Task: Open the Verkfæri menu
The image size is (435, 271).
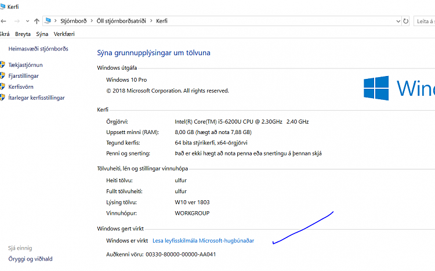Action: tap(64, 34)
